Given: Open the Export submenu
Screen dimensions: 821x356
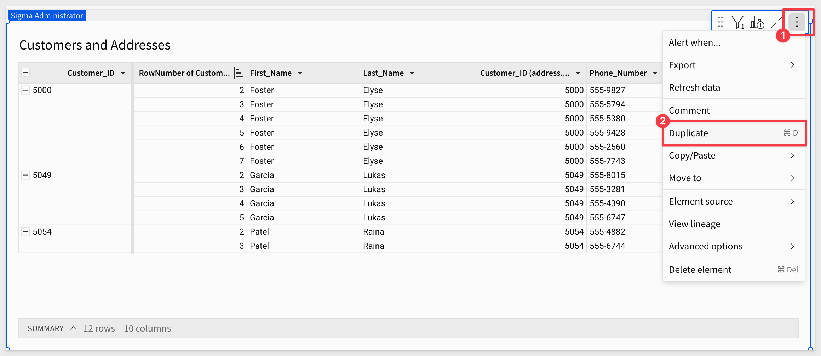Looking at the screenshot, I should [734, 65].
